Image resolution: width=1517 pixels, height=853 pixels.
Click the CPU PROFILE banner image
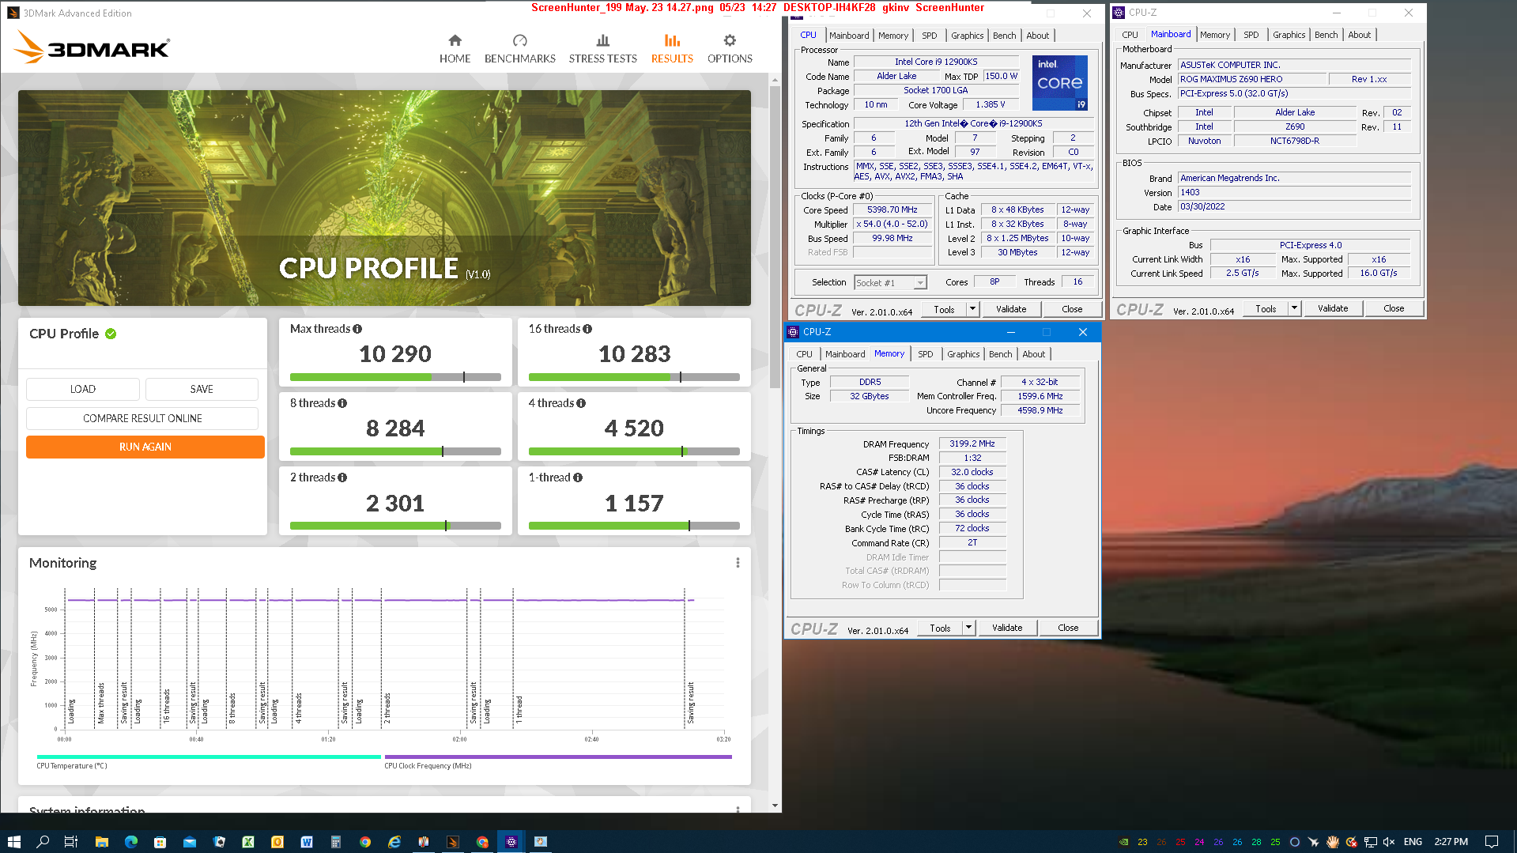click(384, 198)
